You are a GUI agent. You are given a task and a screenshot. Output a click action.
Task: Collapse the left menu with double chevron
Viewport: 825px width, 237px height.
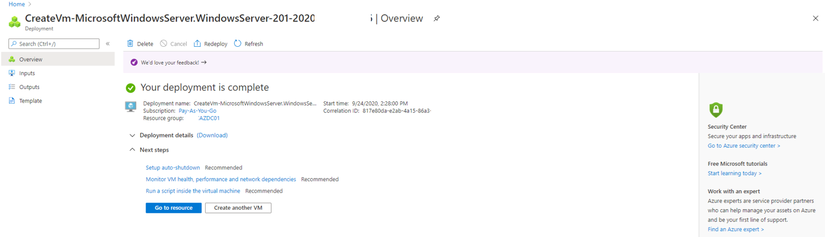[x=108, y=44]
